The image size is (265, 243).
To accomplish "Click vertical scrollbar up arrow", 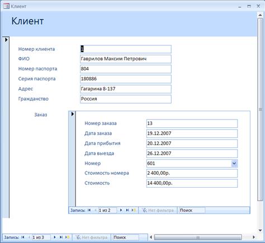I will [x=260, y=15].
